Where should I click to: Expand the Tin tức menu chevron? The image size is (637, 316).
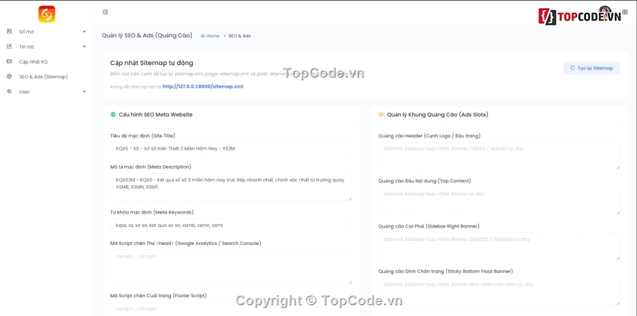pyautogui.click(x=84, y=46)
